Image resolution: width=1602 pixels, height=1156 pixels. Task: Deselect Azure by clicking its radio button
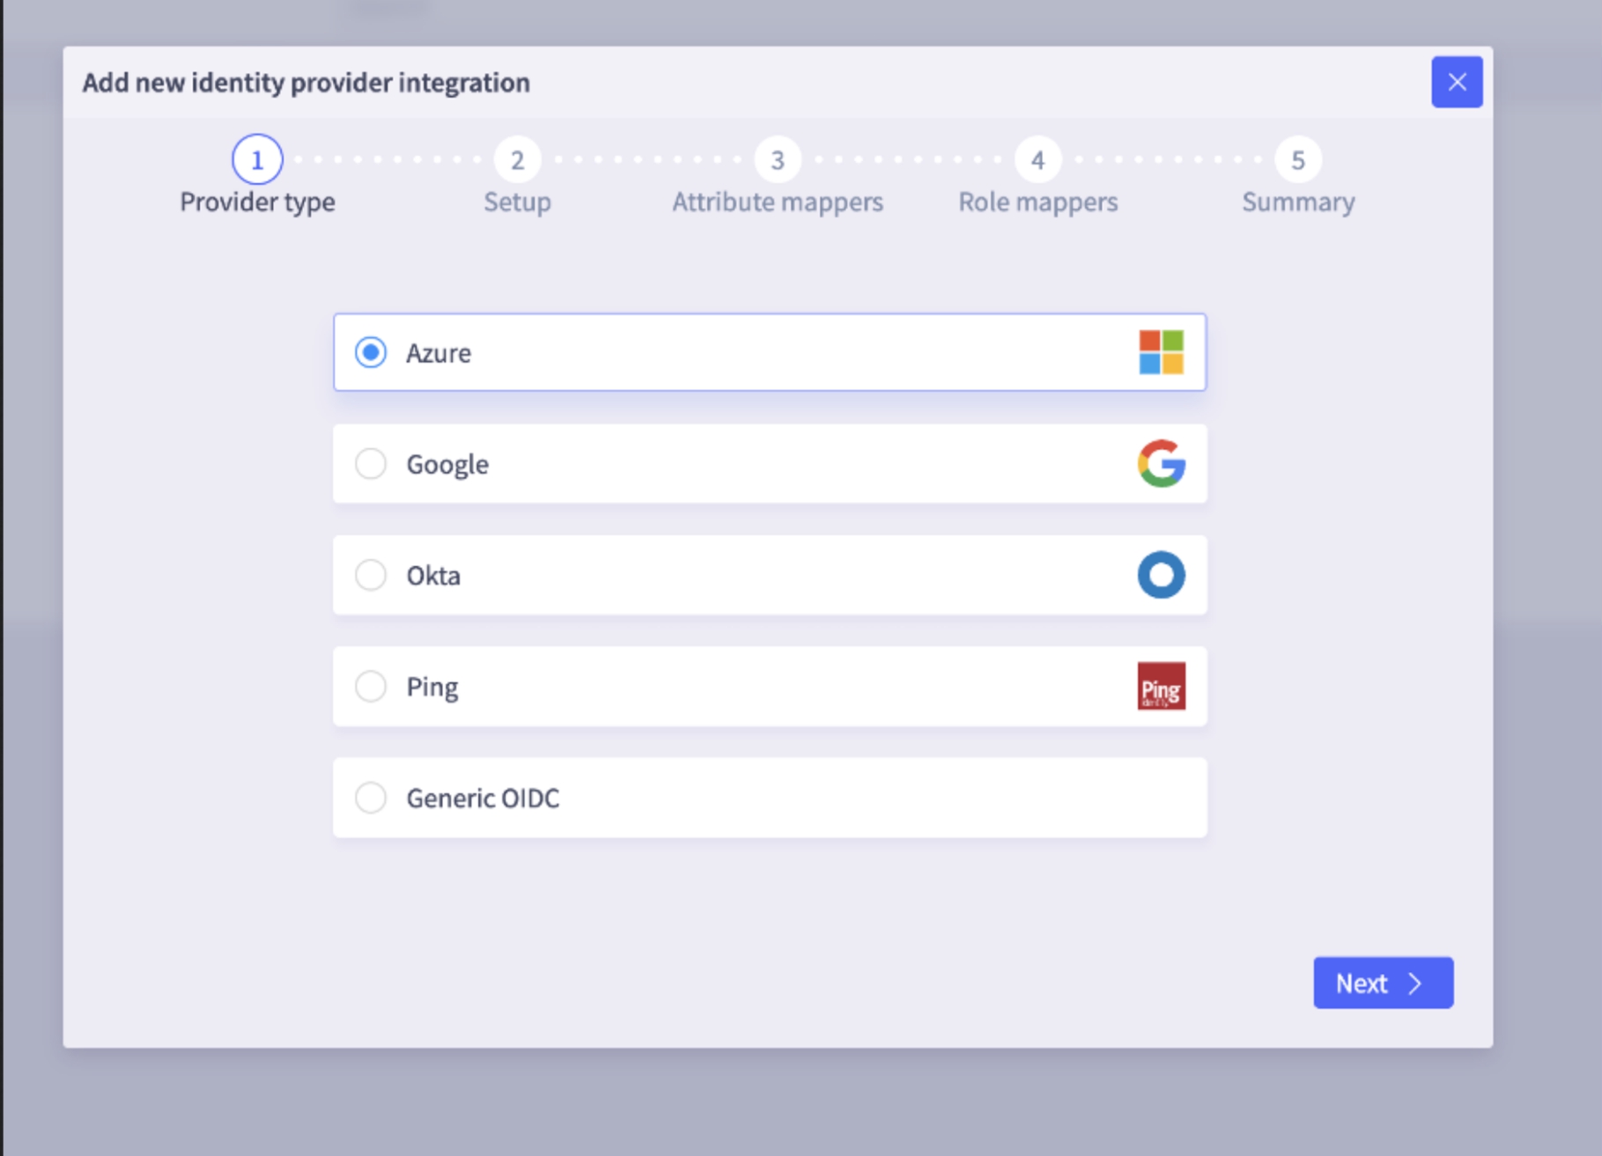click(371, 352)
